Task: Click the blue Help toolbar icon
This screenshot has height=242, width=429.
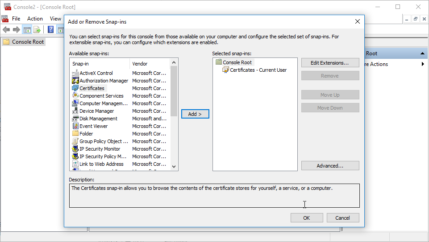Action: pyautogui.click(x=50, y=29)
